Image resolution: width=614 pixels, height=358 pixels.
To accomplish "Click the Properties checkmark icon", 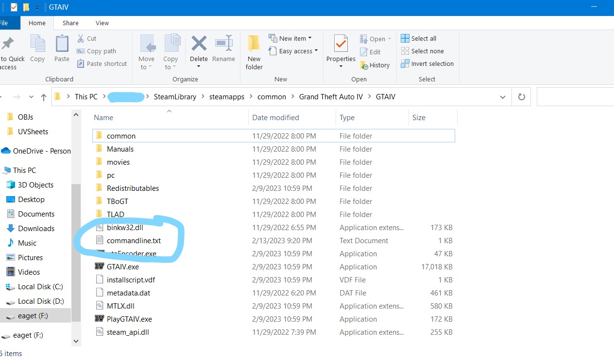I will tap(341, 44).
